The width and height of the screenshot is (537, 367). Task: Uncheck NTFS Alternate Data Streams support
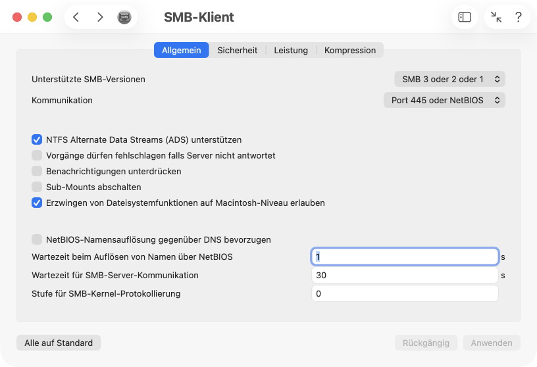tap(37, 139)
